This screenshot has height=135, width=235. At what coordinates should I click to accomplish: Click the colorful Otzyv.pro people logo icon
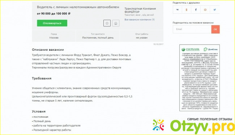tap(158, 125)
